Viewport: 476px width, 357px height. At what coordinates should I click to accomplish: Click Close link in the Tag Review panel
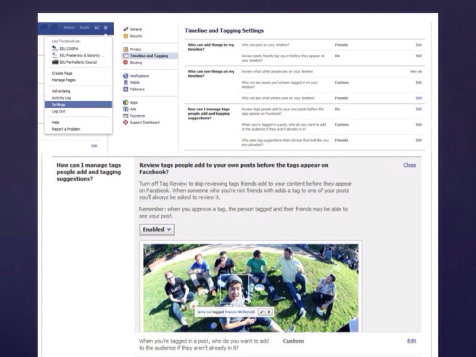[410, 165]
